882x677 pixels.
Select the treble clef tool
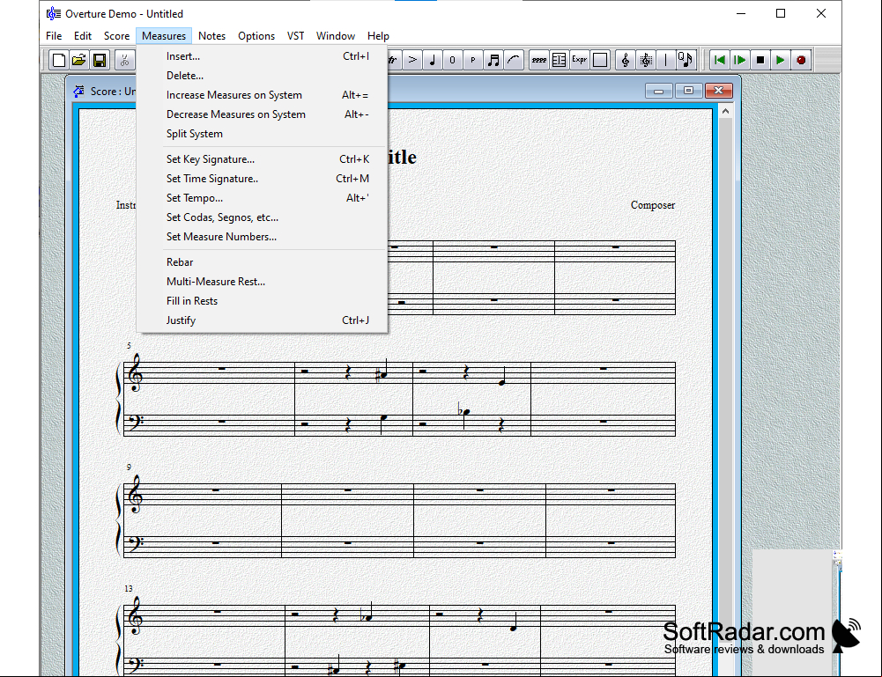click(x=626, y=60)
